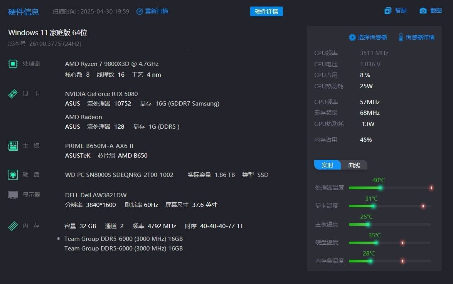The image size is (453, 284).
Task: Click the rescan refresh icon
Action: click(140, 11)
